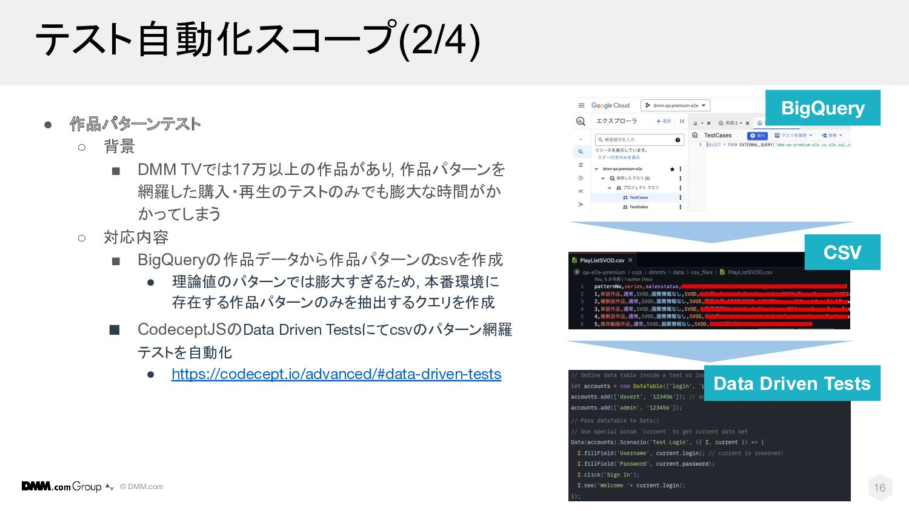Click the PlayListSVOD.csv breadcrumb file name

click(x=750, y=272)
